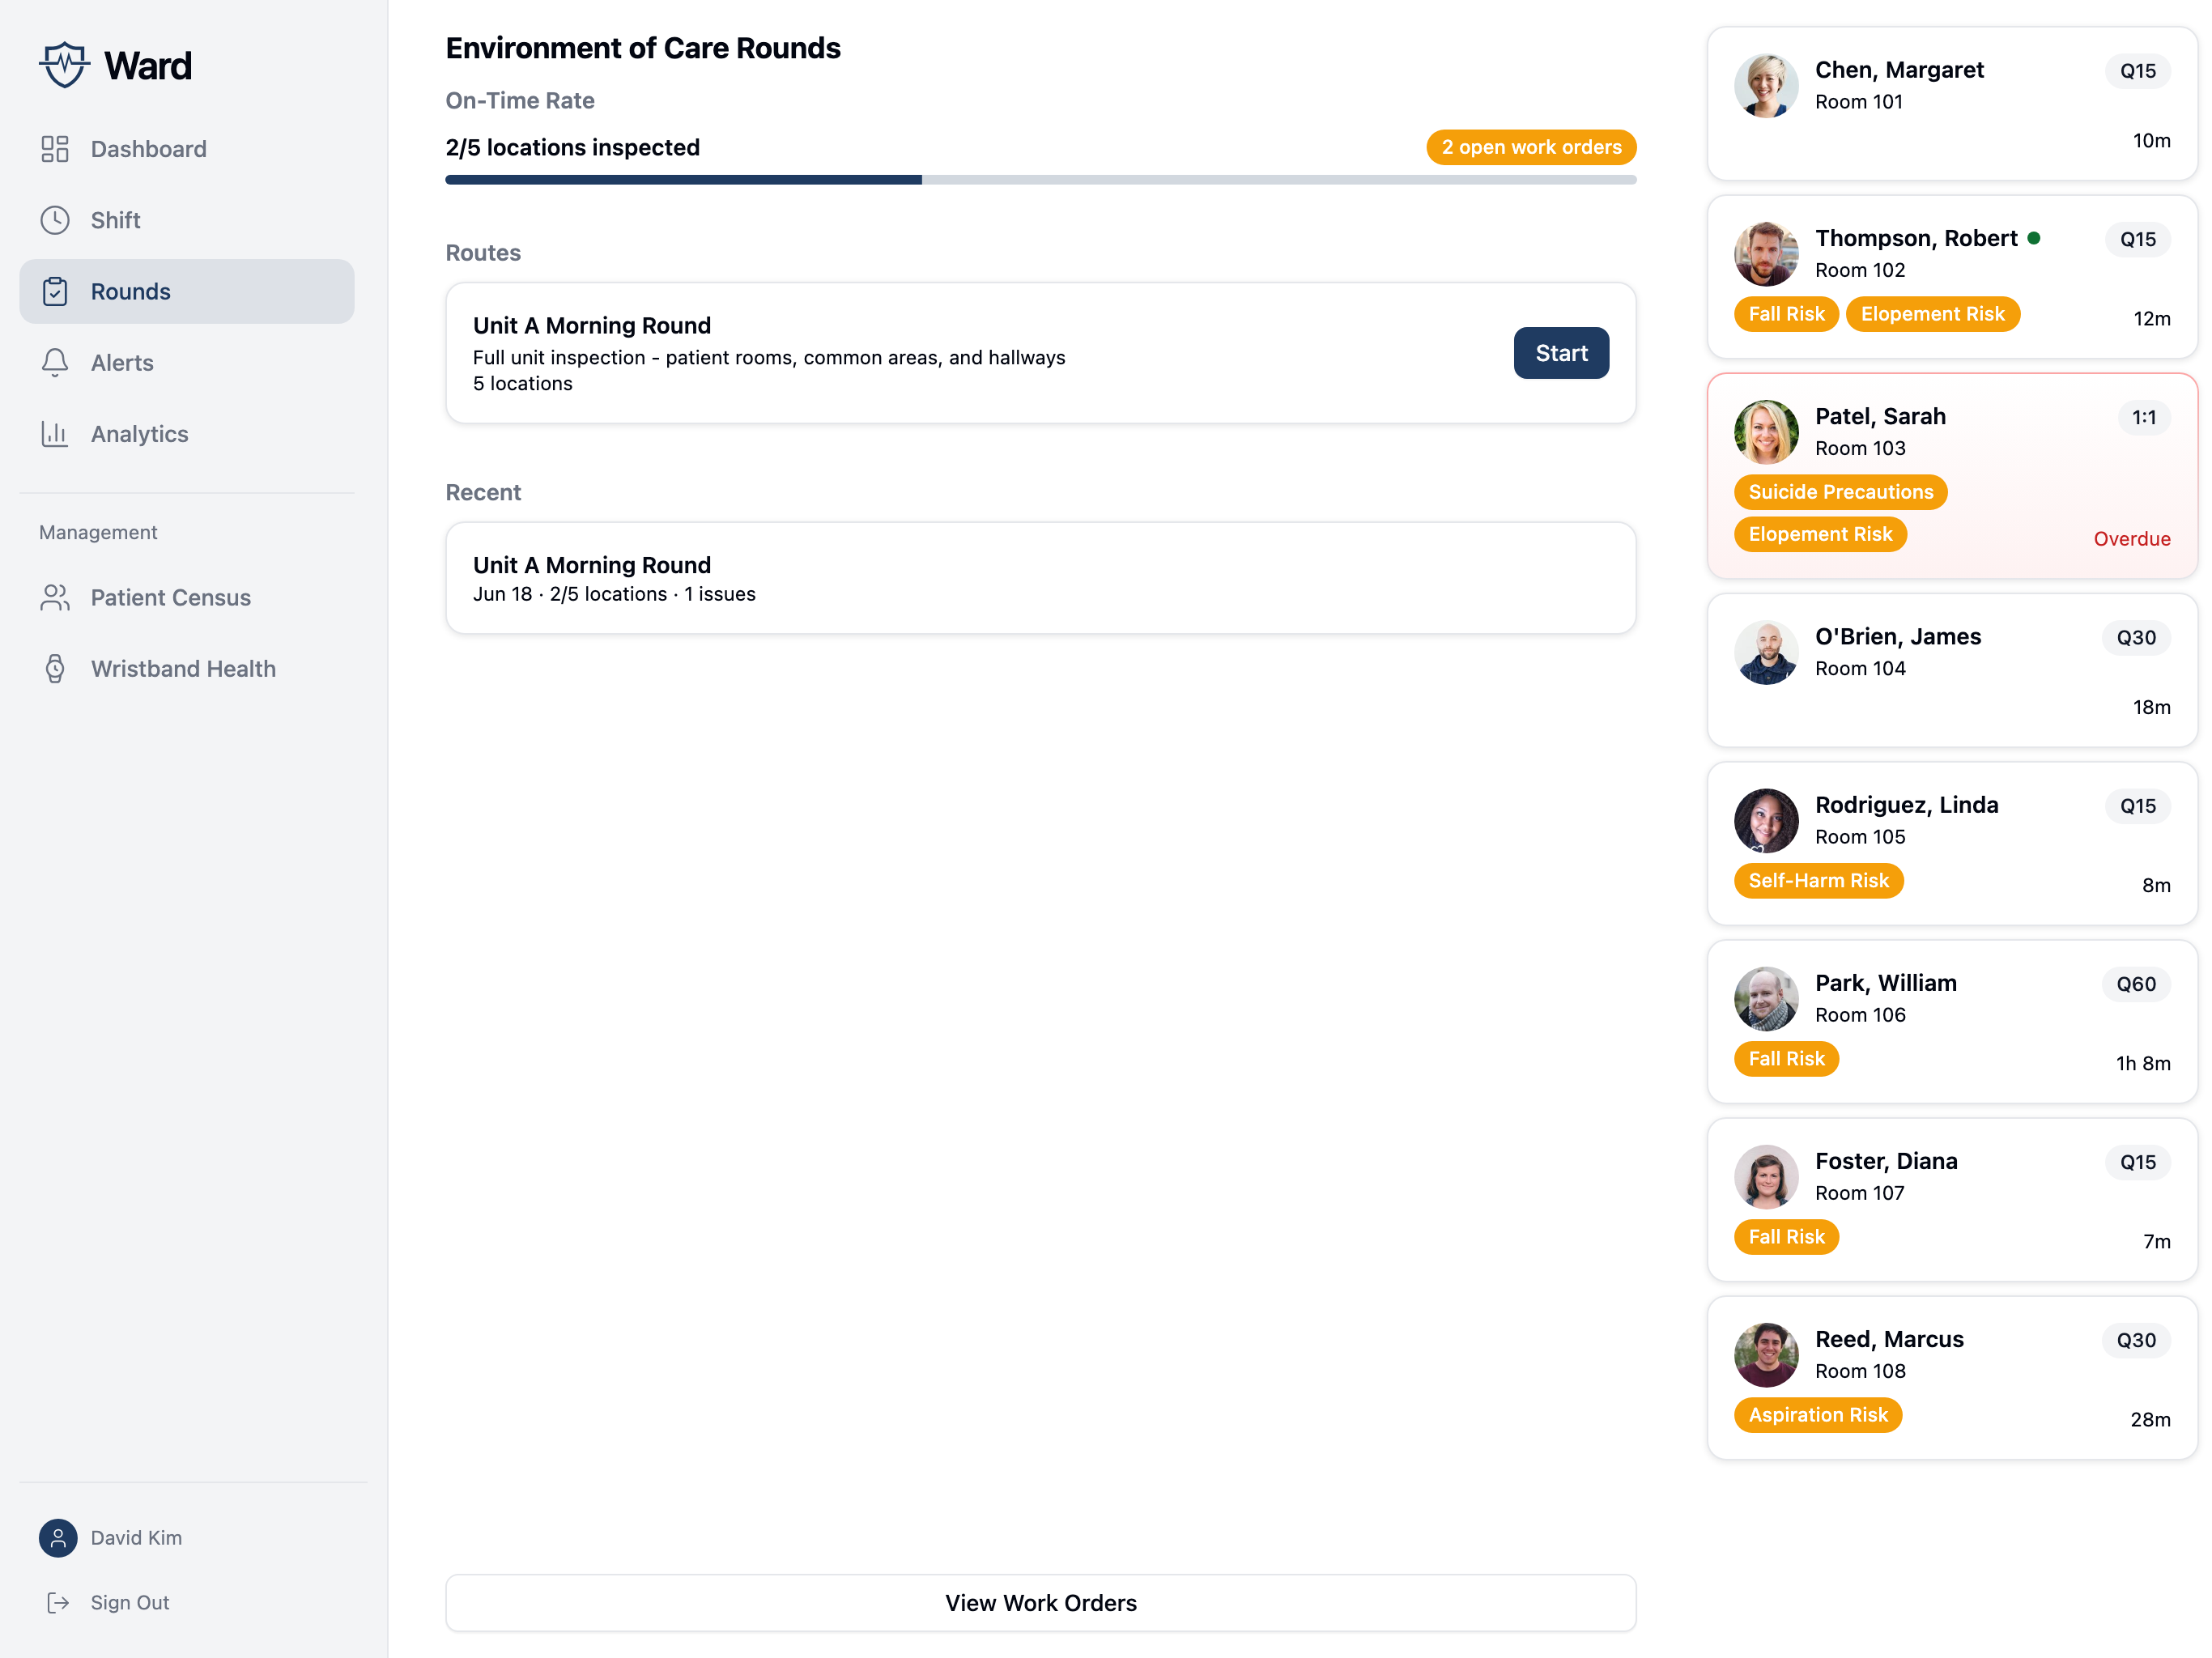The width and height of the screenshot is (2212, 1658).
Task: Select the Wristband Health watch icon
Action: [55, 669]
